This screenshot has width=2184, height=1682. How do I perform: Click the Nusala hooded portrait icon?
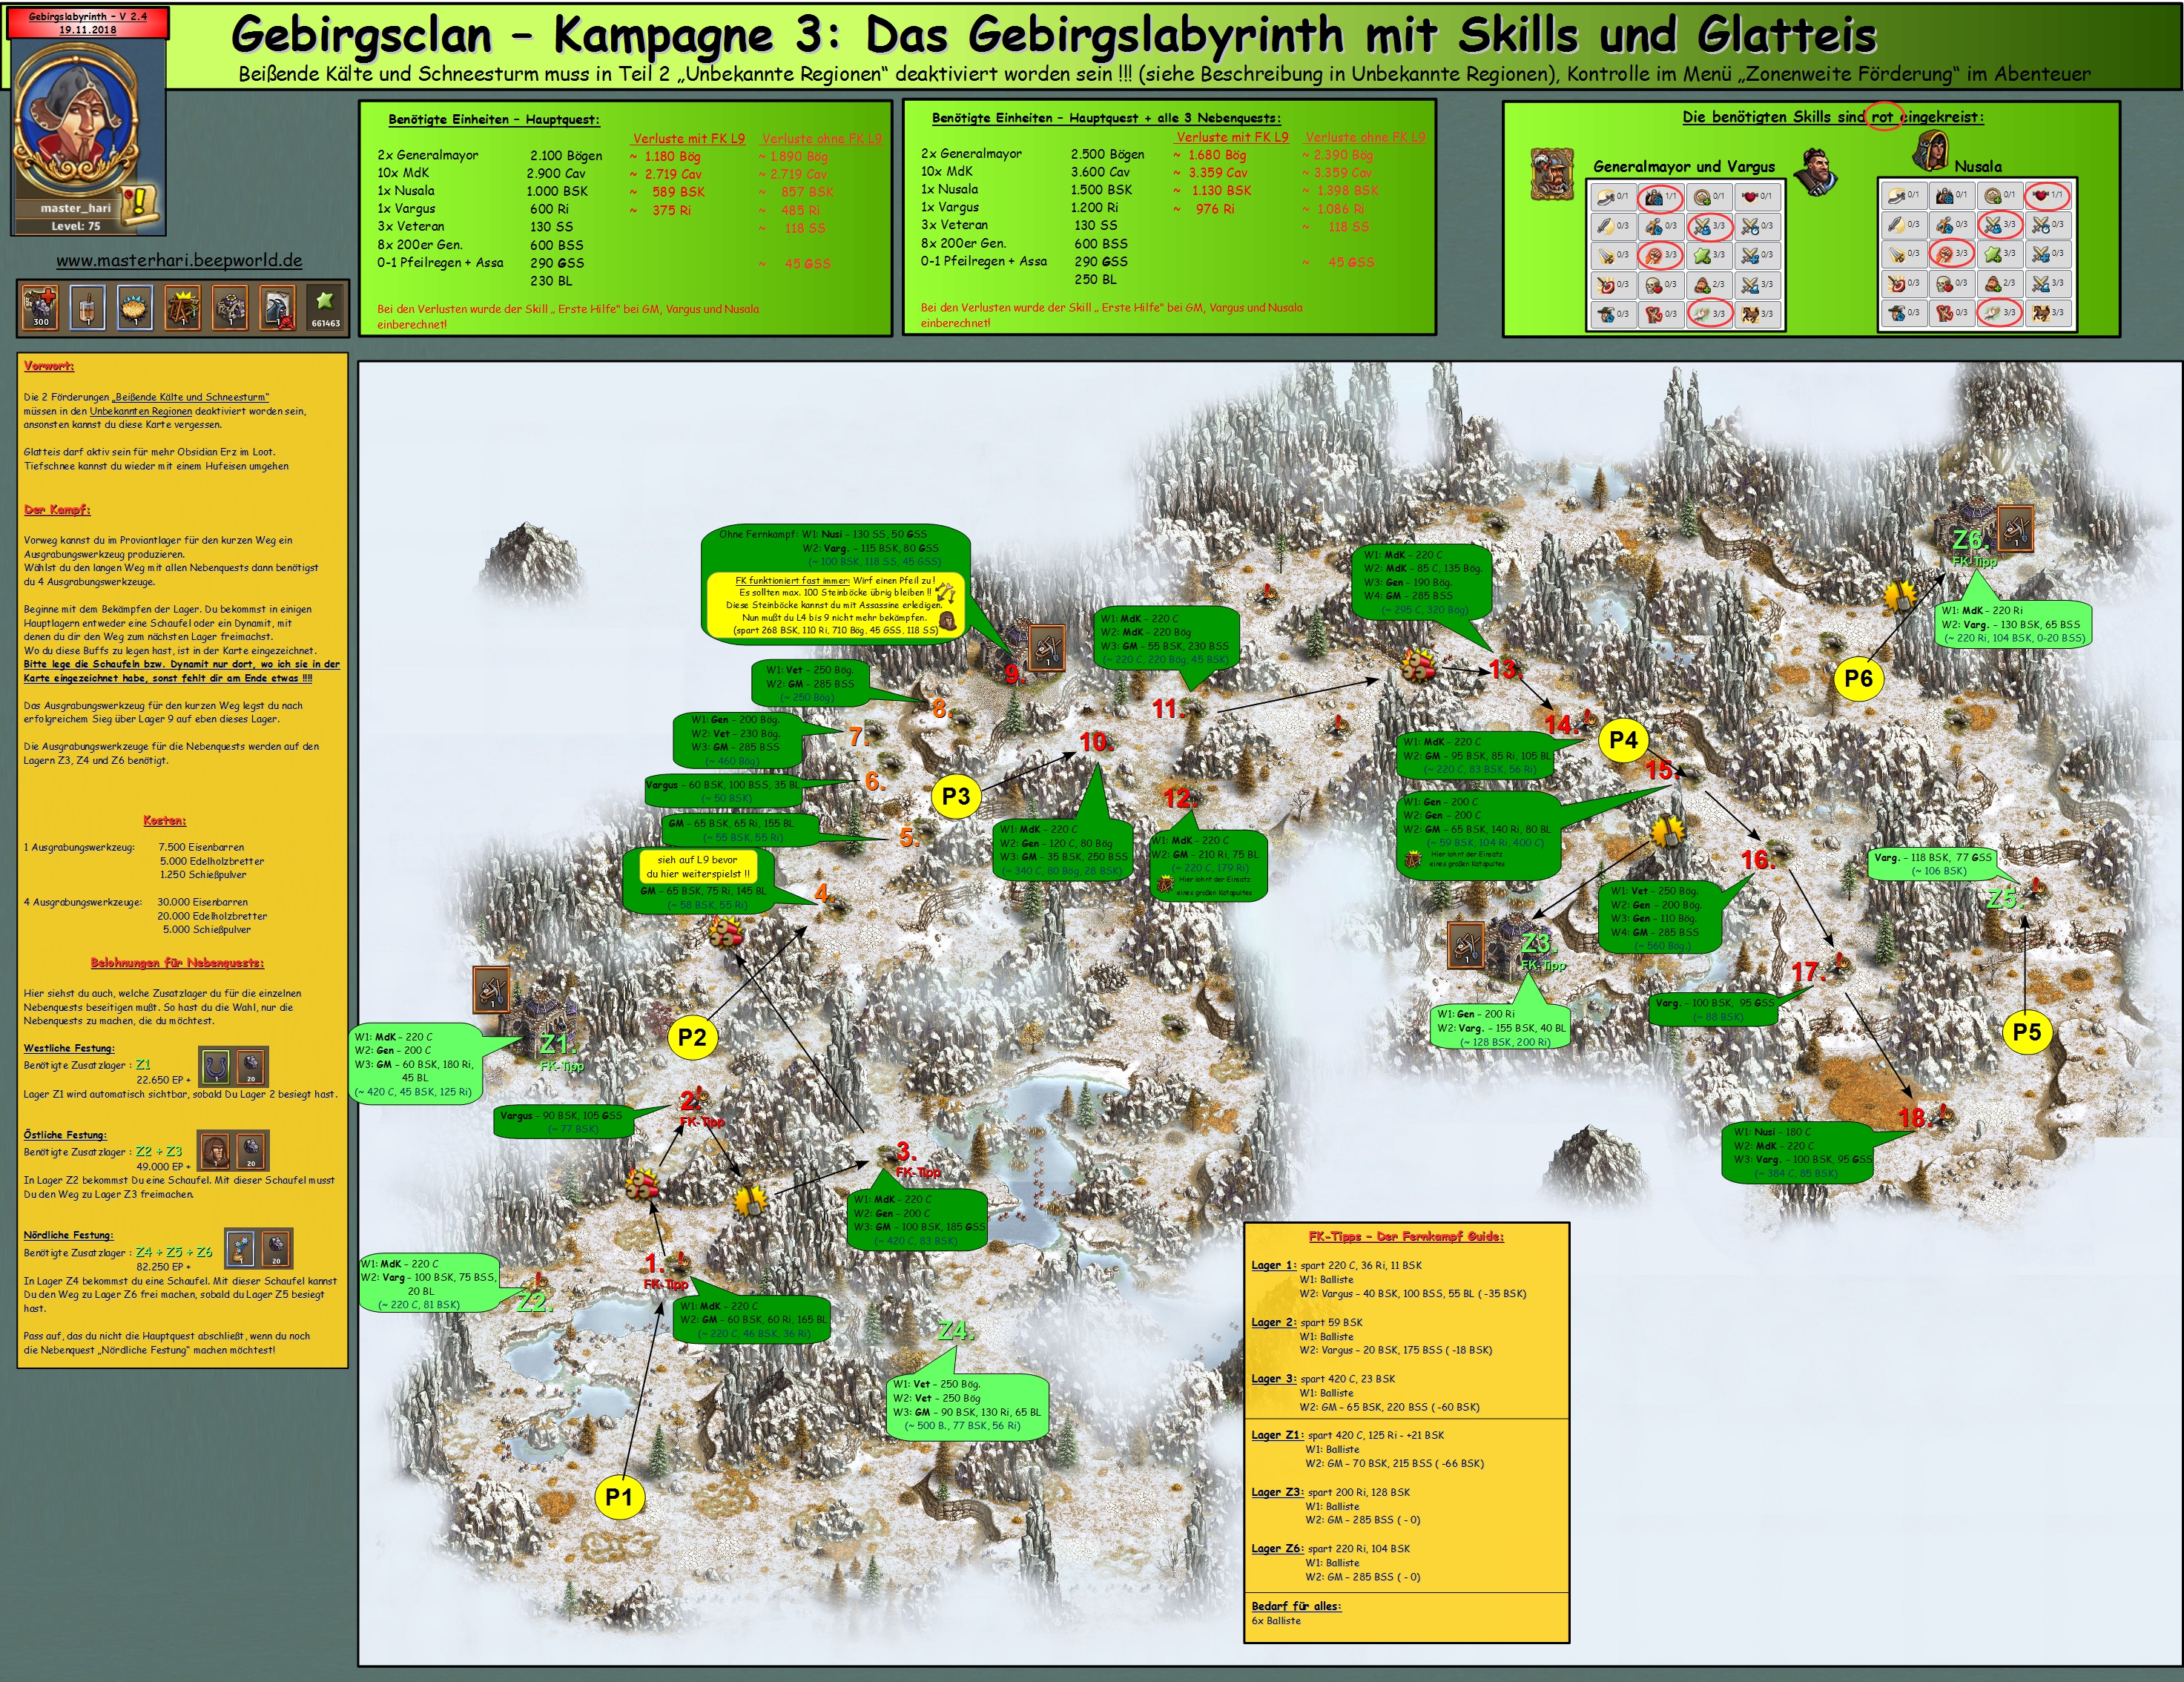(1930, 150)
